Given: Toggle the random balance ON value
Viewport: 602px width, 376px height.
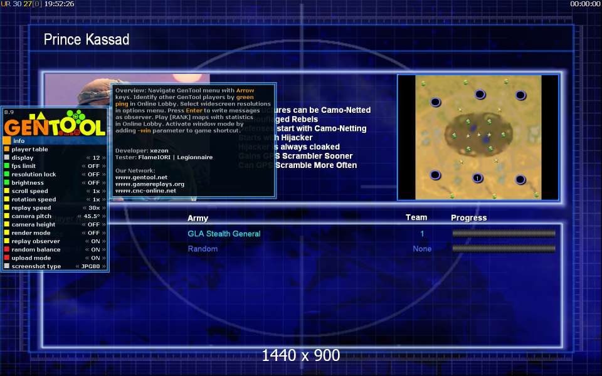Looking at the screenshot, I should click(x=95, y=250).
